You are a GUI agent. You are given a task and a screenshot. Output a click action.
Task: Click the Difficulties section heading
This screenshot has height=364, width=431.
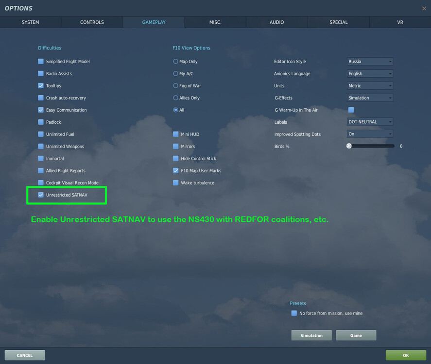pos(50,48)
